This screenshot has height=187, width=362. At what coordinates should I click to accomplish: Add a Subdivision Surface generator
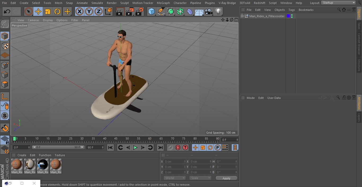coord(171,11)
